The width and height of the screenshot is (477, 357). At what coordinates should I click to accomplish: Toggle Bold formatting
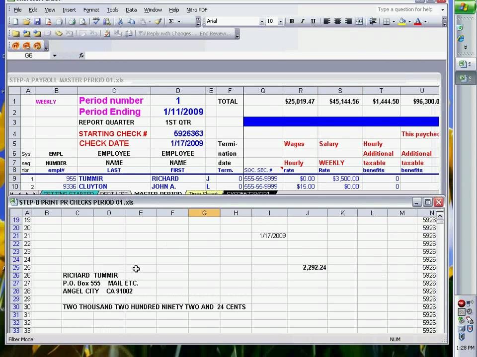point(292,21)
